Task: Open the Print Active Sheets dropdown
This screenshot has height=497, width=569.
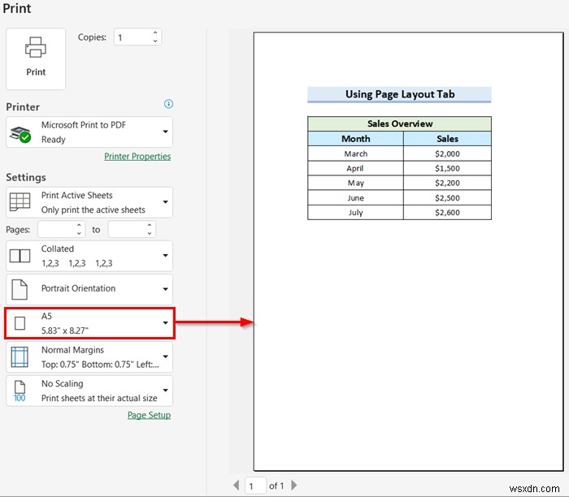Action: pos(89,202)
